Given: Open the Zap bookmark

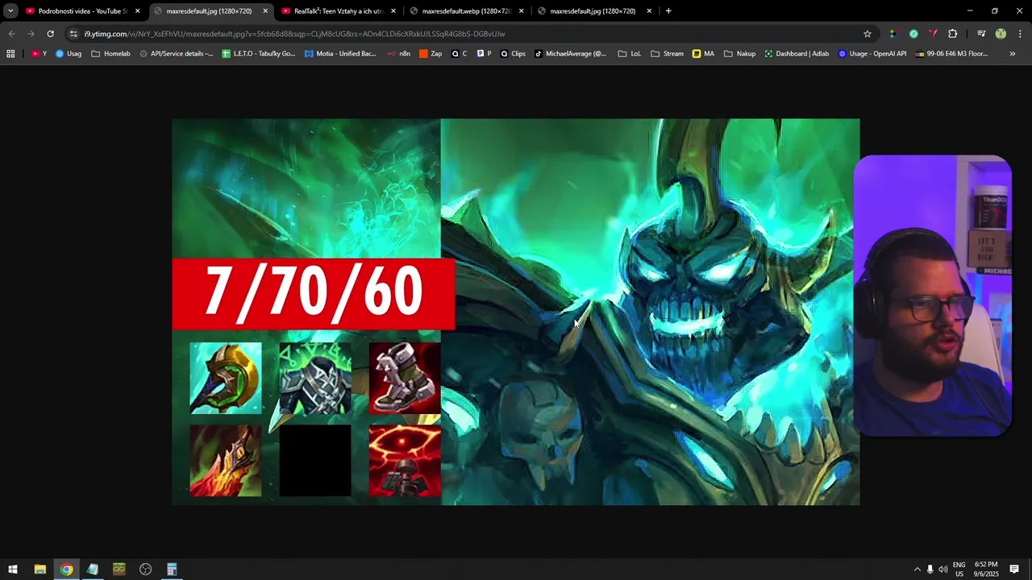Looking at the screenshot, I should pyautogui.click(x=431, y=54).
